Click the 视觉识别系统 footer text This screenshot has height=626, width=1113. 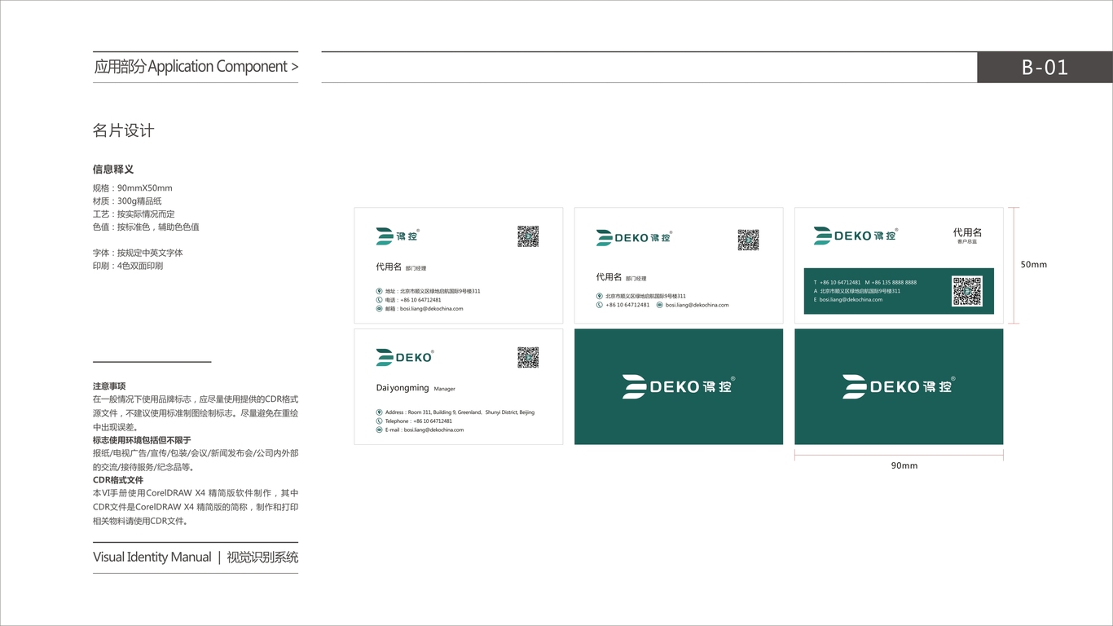(x=262, y=558)
